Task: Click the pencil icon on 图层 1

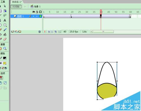Action: (30, 16)
